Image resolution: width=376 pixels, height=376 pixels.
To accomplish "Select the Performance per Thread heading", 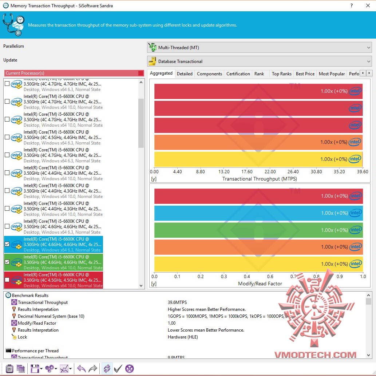I will pyautogui.click(x=35, y=351).
